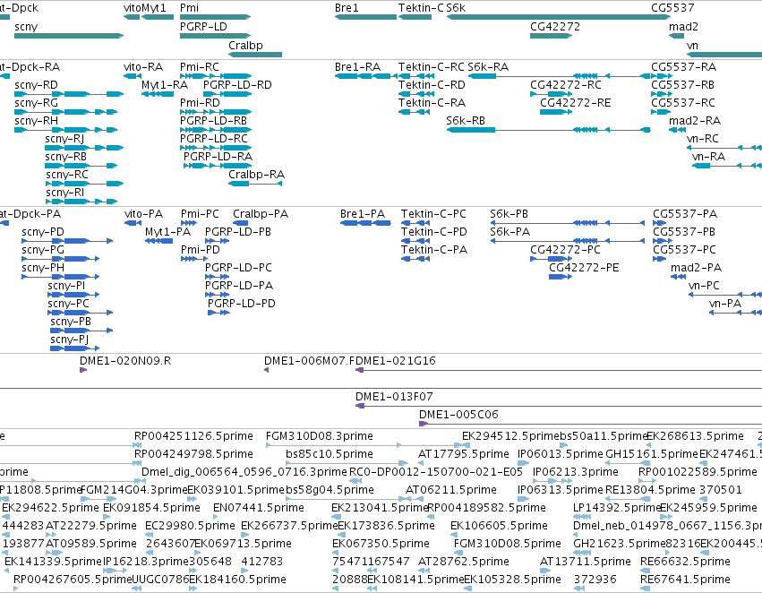The height and width of the screenshot is (593, 762).
Task: Select the DME1-020N09.R clone end
Action: coord(83,370)
